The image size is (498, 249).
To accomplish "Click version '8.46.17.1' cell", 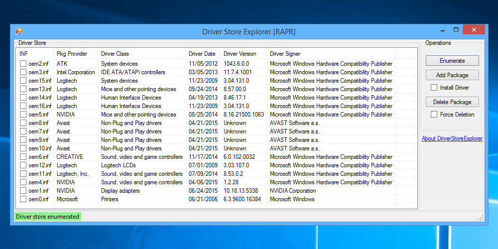I will [235, 98].
